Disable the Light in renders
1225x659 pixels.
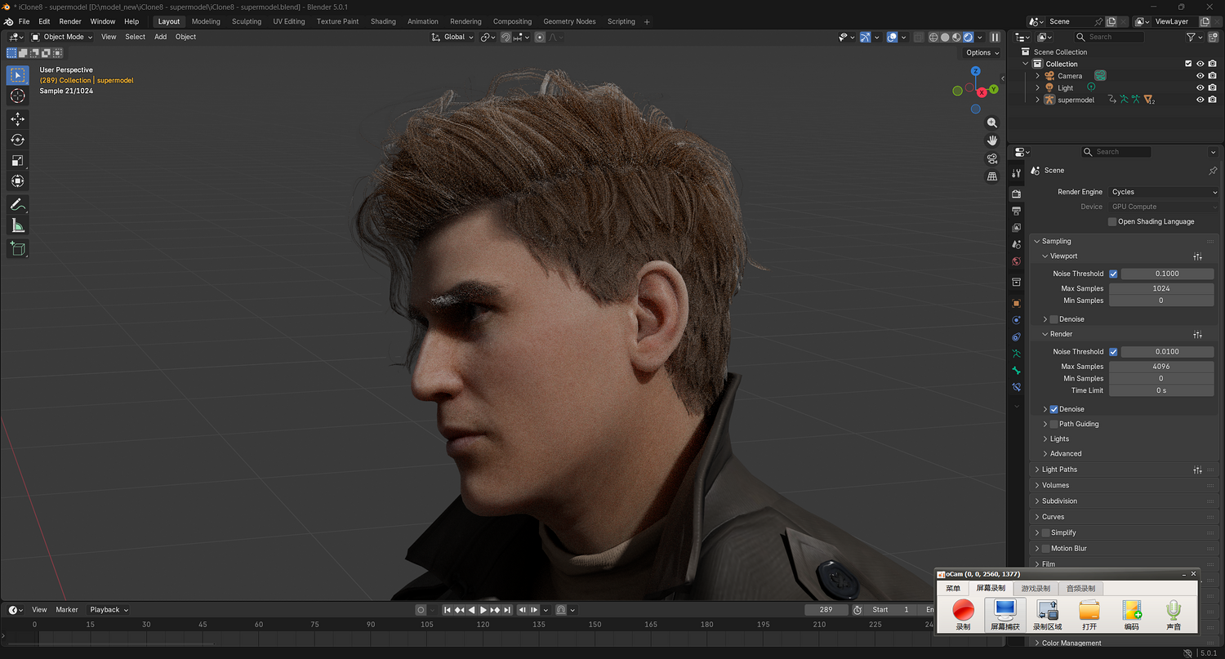[x=1213, y=87]
